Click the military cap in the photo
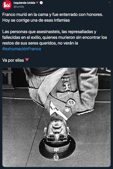The image size is (113, 169). 57,150
